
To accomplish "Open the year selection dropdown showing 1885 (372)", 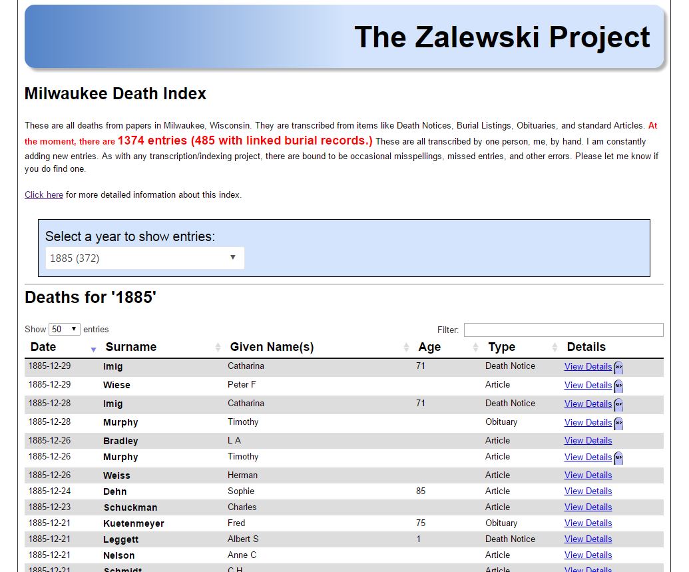I will 144,258.
